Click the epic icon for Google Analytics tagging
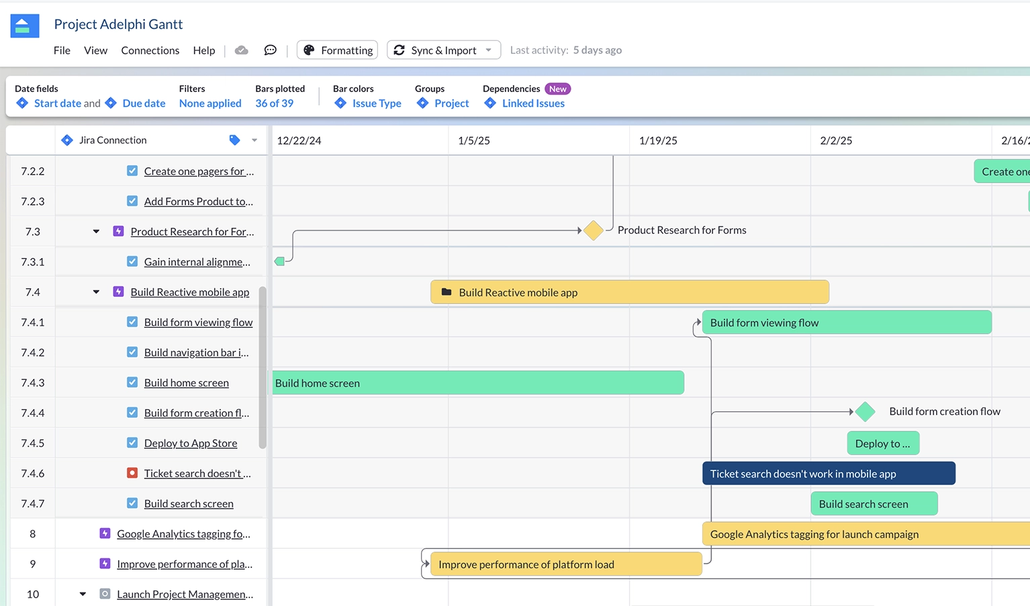The image size is (1030, 606). [x=105, y=533]
